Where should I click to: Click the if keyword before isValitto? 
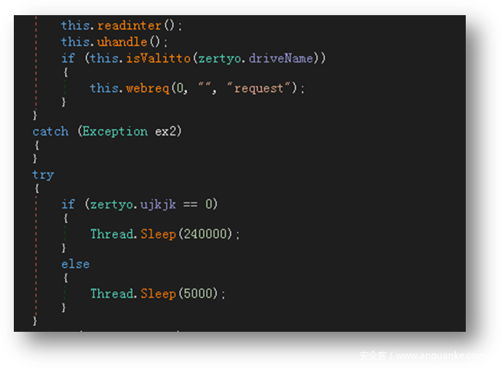pyautogui.click(x=68, y=59)
